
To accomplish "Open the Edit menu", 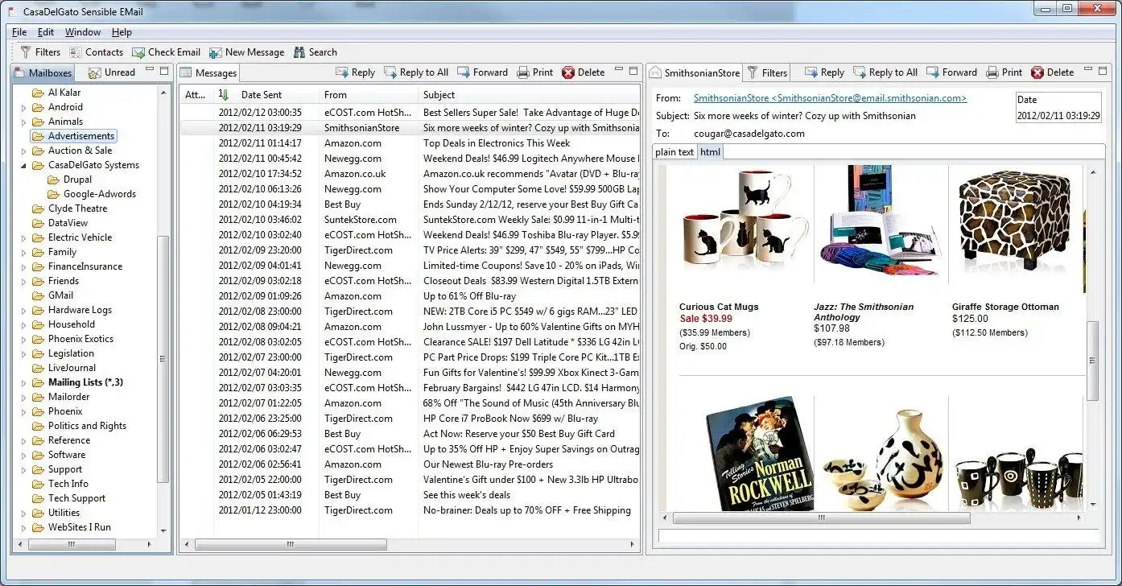I will [x=46, y=32].
